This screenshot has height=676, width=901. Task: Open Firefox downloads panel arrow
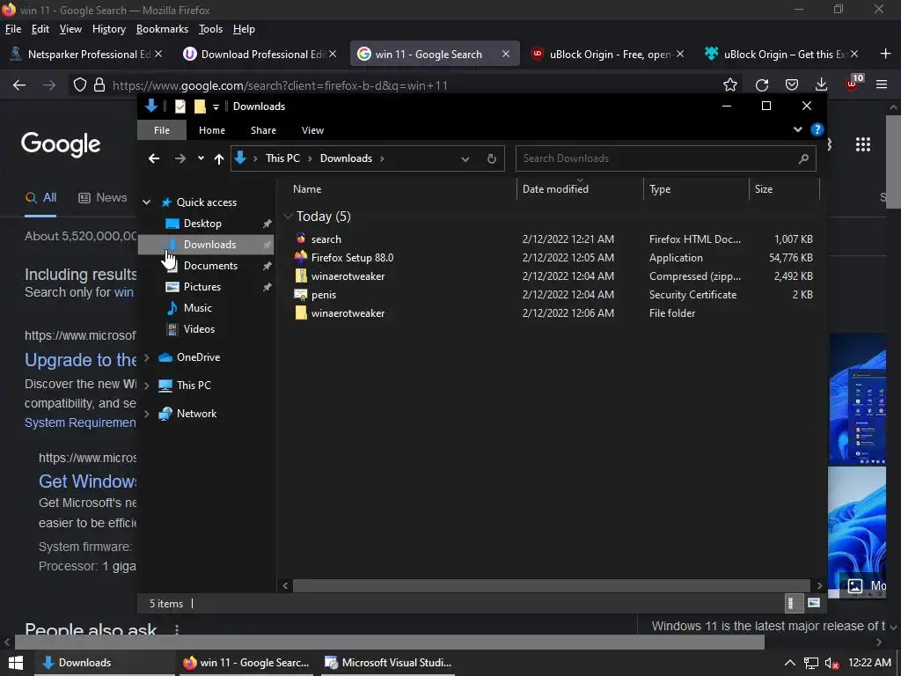(x=821, y=85)
